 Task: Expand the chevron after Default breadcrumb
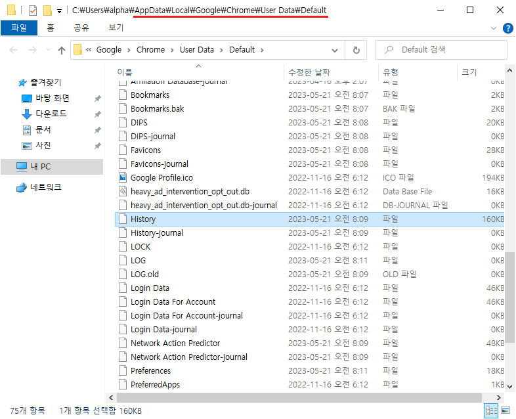coord(263,50)
